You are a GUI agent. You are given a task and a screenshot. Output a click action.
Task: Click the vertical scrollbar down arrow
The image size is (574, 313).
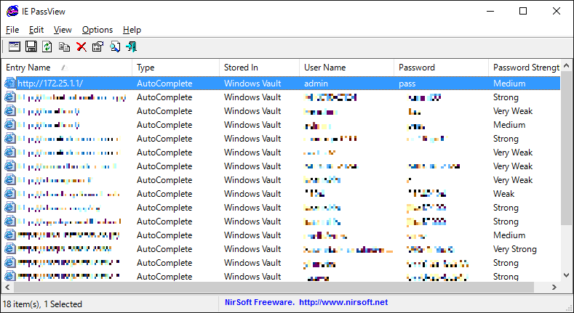[x=567, y=275]
